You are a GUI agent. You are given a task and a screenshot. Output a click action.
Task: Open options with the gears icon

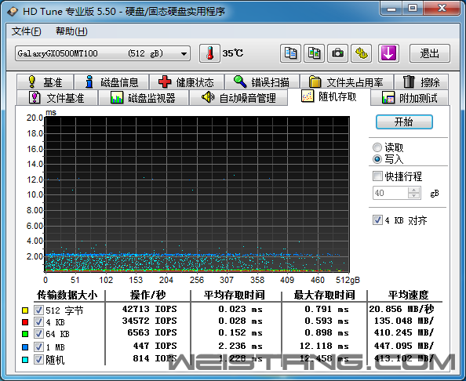pyautogui.click(x=362, y=53)
